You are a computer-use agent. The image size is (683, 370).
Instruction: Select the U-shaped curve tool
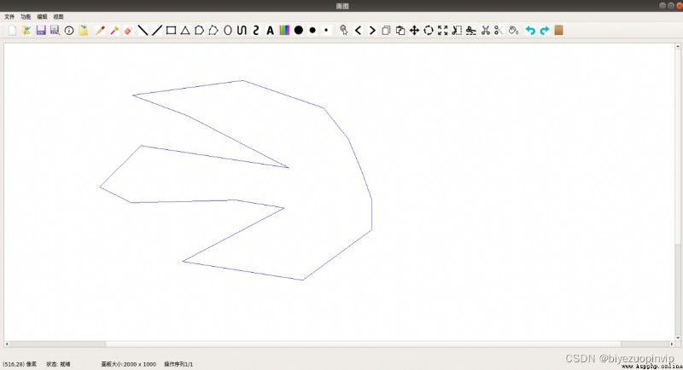(242, 31)
